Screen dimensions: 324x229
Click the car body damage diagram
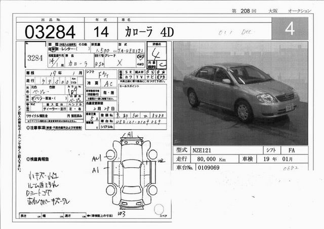(132, 173)
